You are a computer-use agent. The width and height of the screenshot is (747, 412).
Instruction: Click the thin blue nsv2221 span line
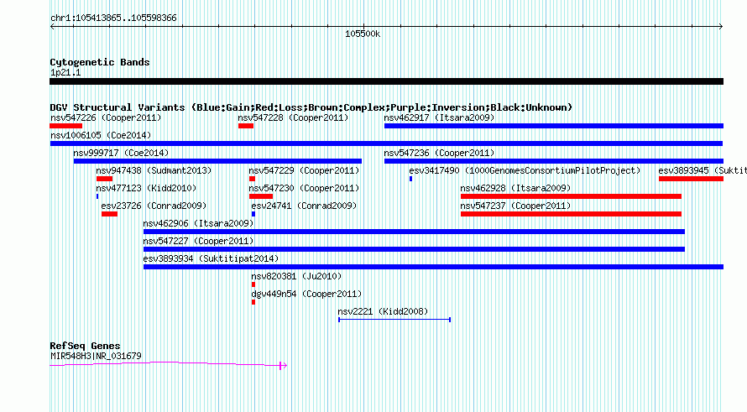tap(394, 320)
